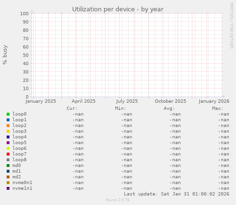
Task: Click the 50 y-axis tick label
Action: click(26, 55)
